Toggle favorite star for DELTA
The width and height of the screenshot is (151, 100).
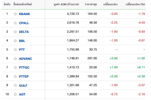click(x=15, y=32)
